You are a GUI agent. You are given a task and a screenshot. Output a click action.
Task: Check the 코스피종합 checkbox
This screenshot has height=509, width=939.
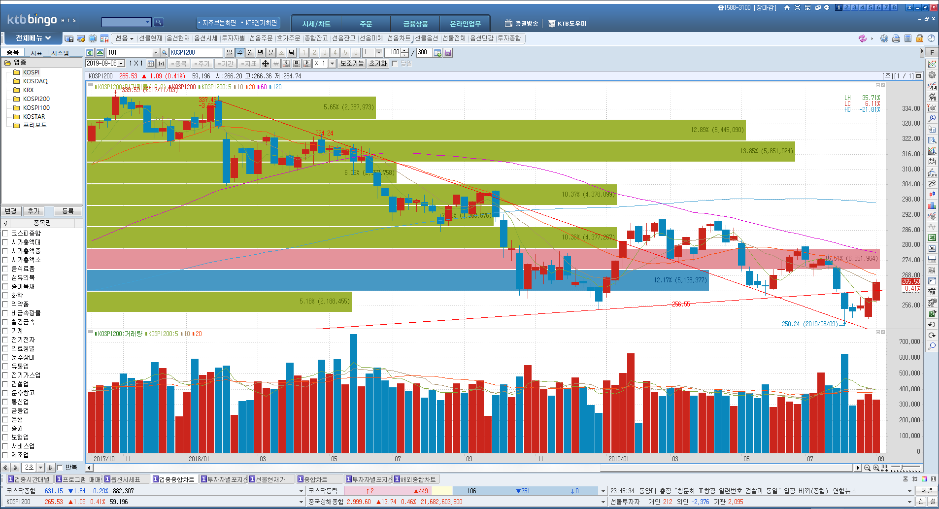click(x=5, y=233)
